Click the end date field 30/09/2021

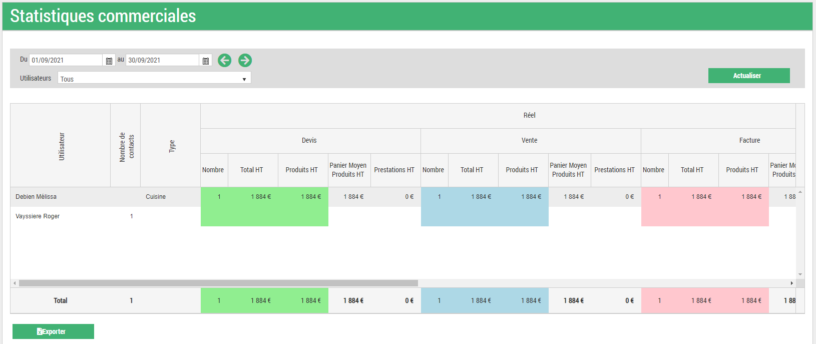click(162, 60)
